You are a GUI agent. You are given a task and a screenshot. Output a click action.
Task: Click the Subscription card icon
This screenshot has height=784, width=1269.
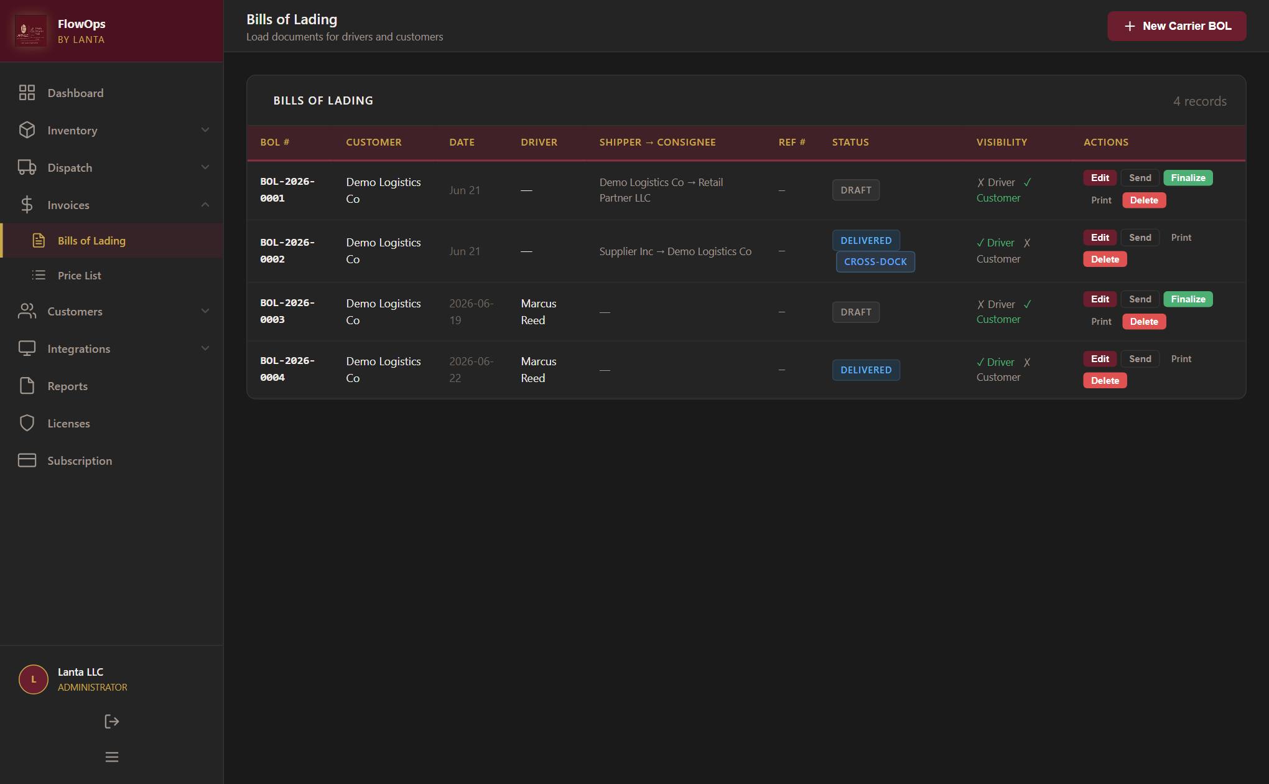pos(27,460)
